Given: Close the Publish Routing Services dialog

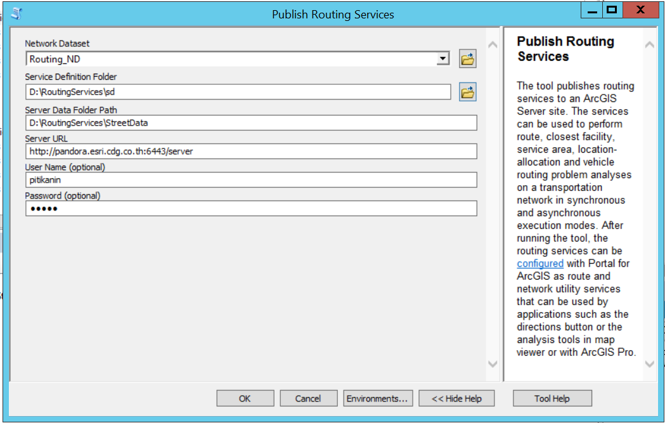Looking at the screenshot, I should 640,10.
